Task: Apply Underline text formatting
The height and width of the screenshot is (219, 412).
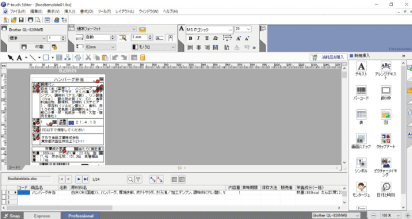Action: (x=207, y=38)
